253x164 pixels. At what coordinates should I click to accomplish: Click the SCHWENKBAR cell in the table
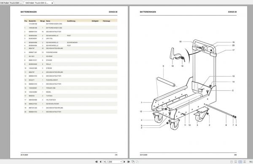point(72,42)
